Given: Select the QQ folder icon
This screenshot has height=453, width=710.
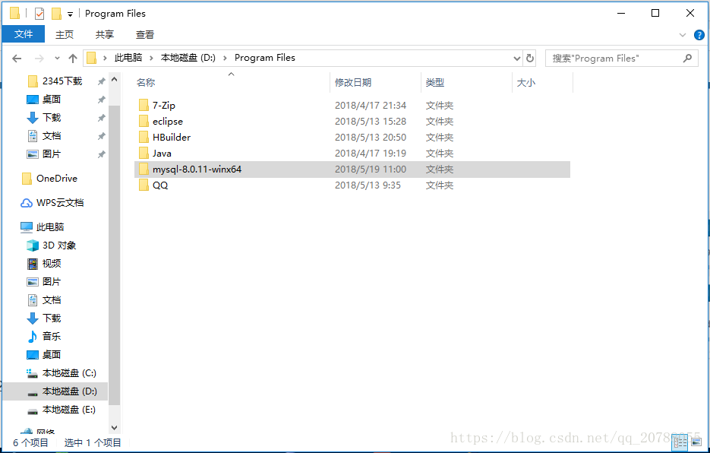Looking at the screenshot, I should [144, 185].
